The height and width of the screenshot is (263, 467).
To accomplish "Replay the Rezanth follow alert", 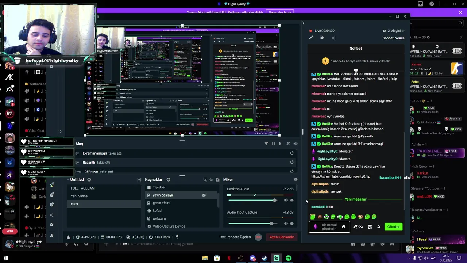I will click(x=292, y=163).
